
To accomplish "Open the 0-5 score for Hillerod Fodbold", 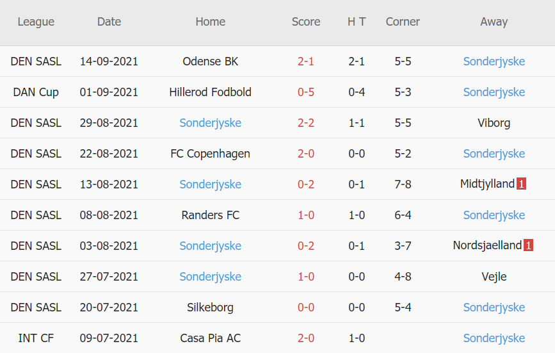I will [305, 92].
